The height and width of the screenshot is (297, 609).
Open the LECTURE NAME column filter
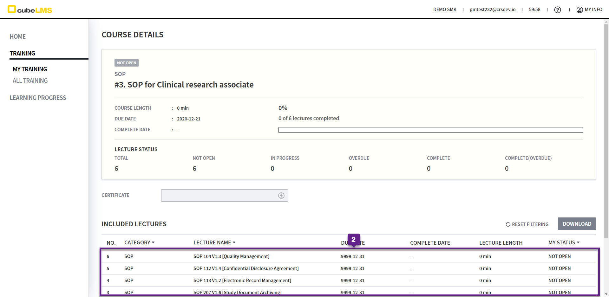pyautogui.click(x=234, y=242)
